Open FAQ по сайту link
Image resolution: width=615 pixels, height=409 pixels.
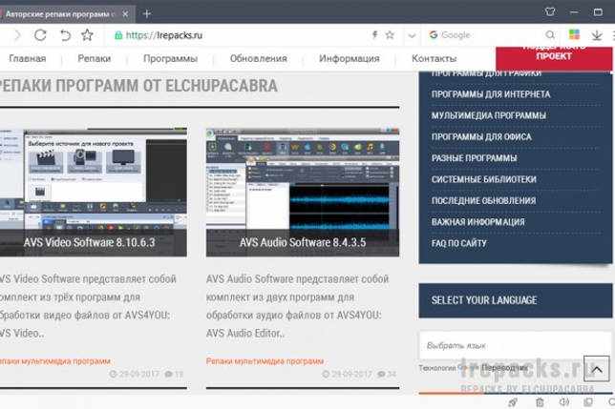459,243
